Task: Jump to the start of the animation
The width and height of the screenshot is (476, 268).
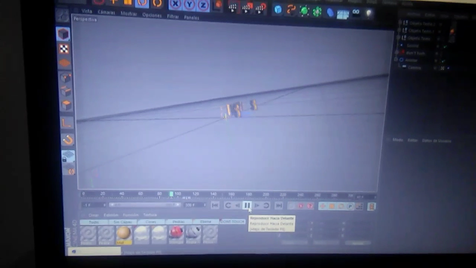Action: 215,205
